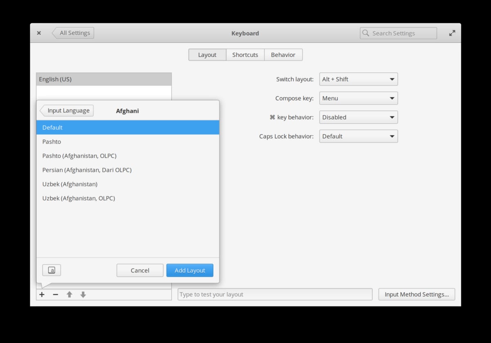Select Pashto from the Afghani layout list
The height and width of the screenshot is (343, 491).
point(52,141)
